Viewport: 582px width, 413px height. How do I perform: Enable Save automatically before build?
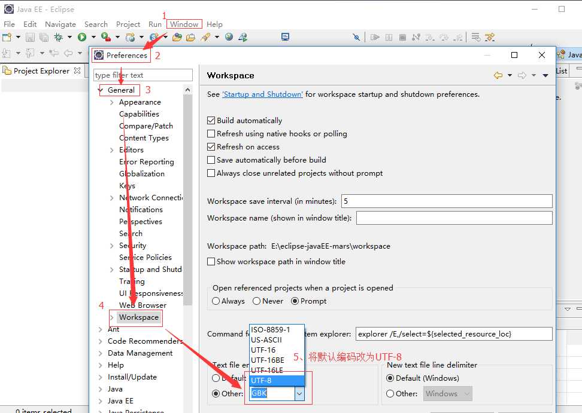click(x=211, y=160)
